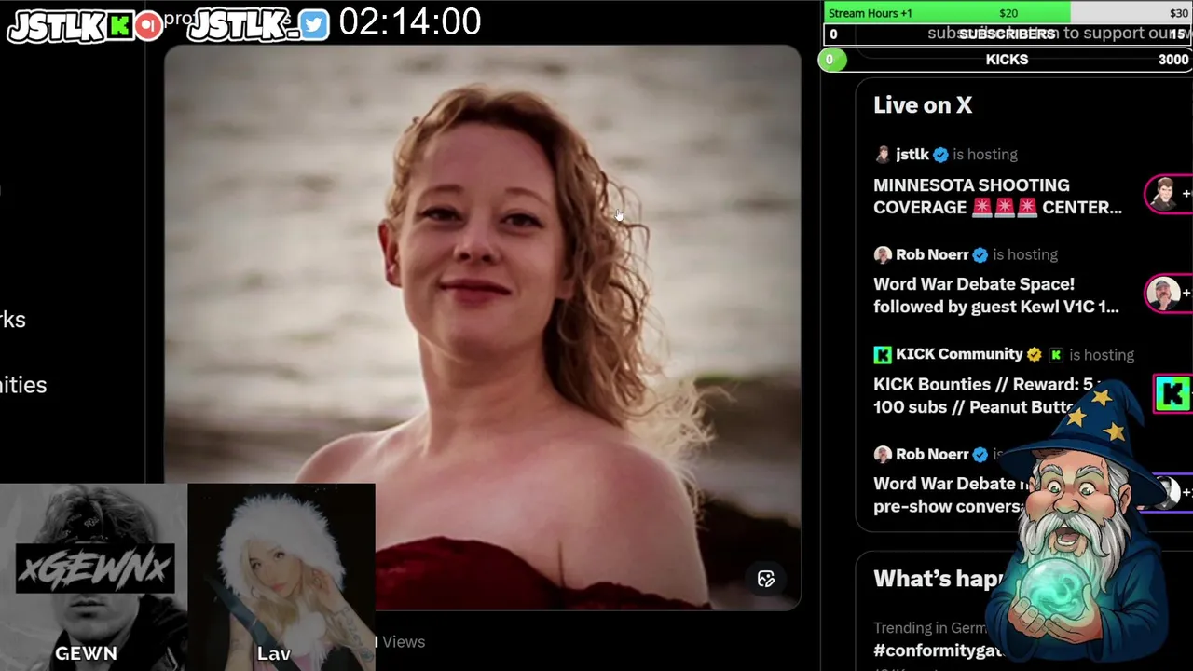Image resolution: width=1193 pixels, height=671 pixels.
Task: Click the Lav webcam thumbnail
Action: (x=281, y=576)
